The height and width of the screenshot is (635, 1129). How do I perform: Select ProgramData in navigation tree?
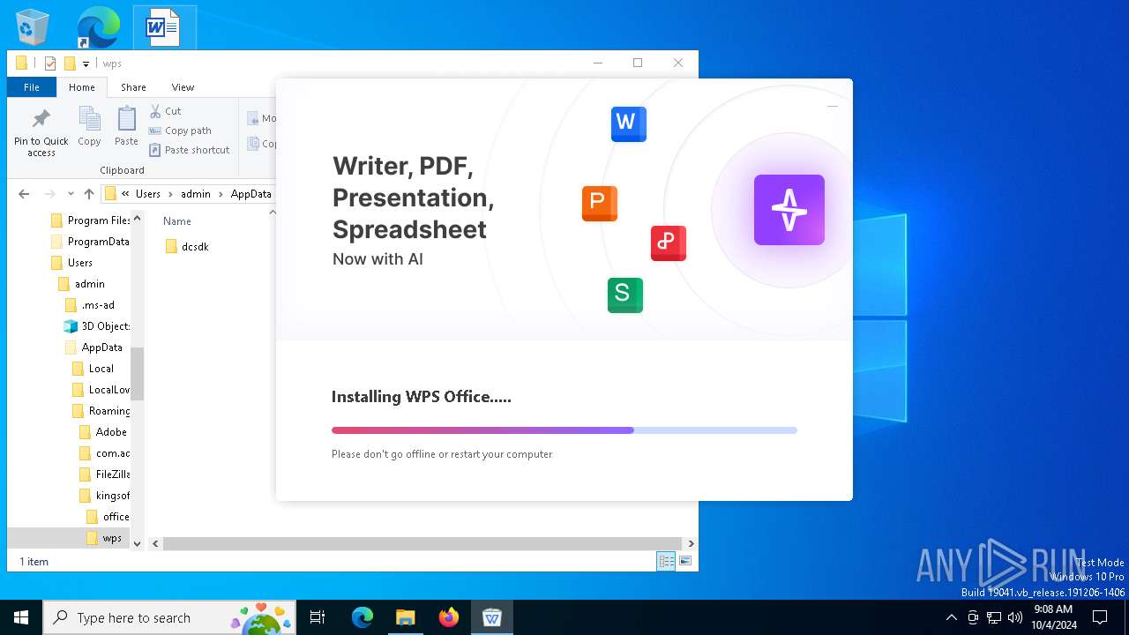pyautogui.click(x=90, y=242)
